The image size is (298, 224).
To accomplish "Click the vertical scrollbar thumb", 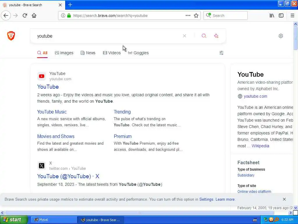I will [x=295, y=38].
